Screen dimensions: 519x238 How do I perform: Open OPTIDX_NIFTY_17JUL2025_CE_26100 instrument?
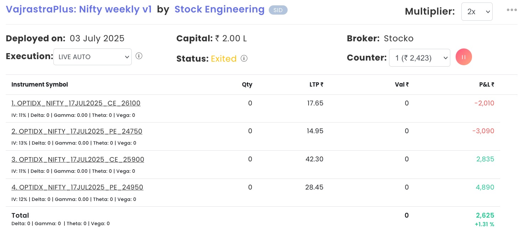point(76,103)
